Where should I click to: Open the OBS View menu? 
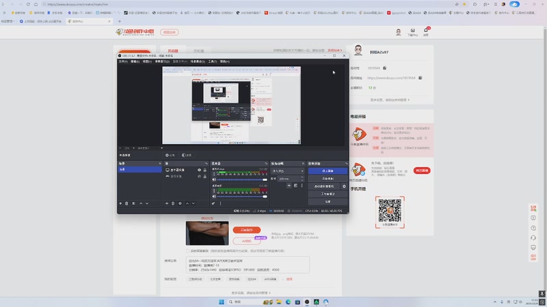click(x=147, y=61)
